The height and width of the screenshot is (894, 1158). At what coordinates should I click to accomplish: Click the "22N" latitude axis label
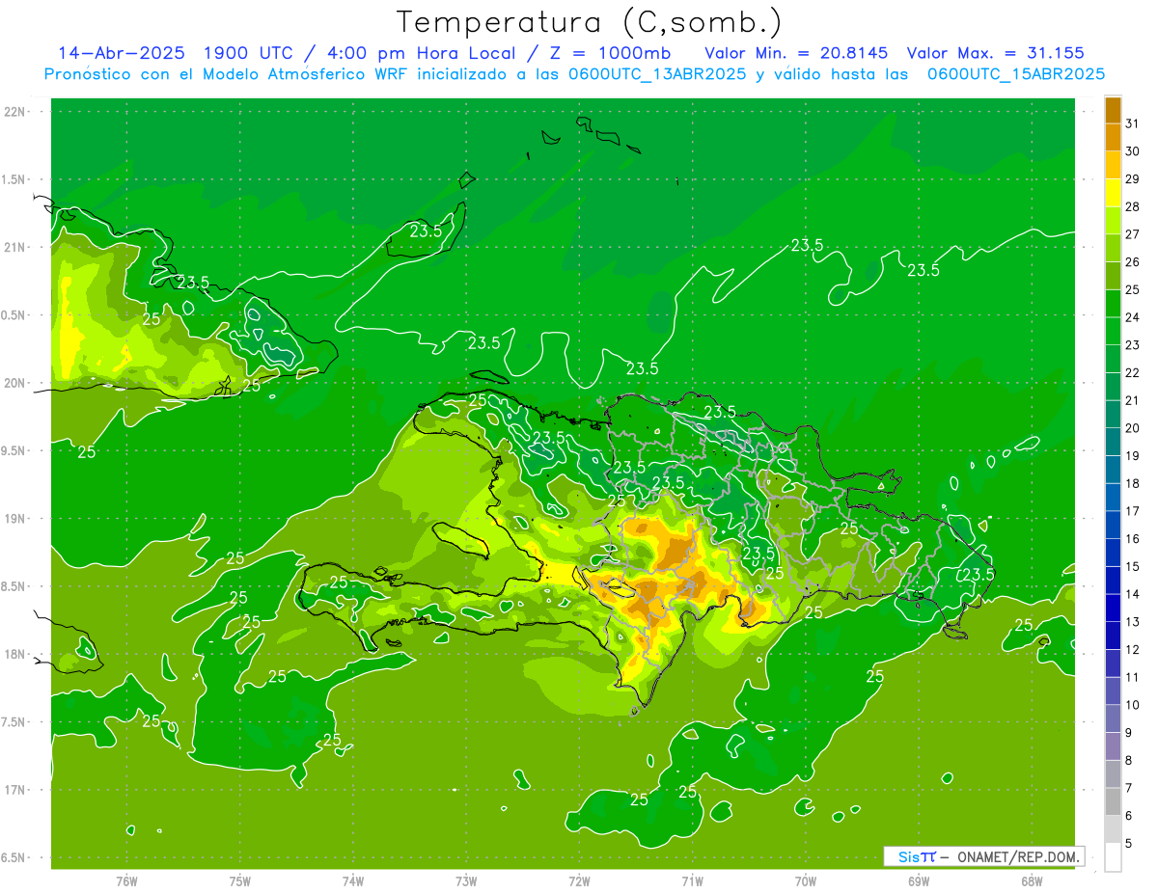[x=14, y=112]
